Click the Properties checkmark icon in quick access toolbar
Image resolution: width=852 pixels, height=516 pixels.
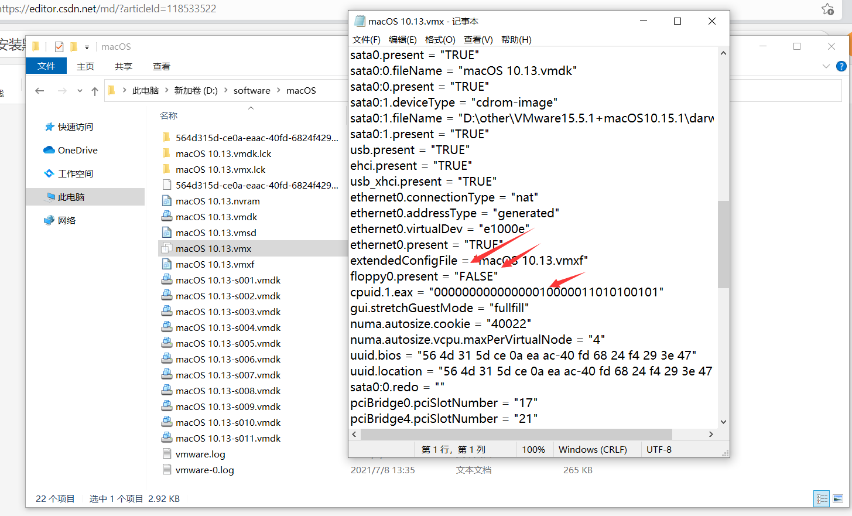[59, 46]
